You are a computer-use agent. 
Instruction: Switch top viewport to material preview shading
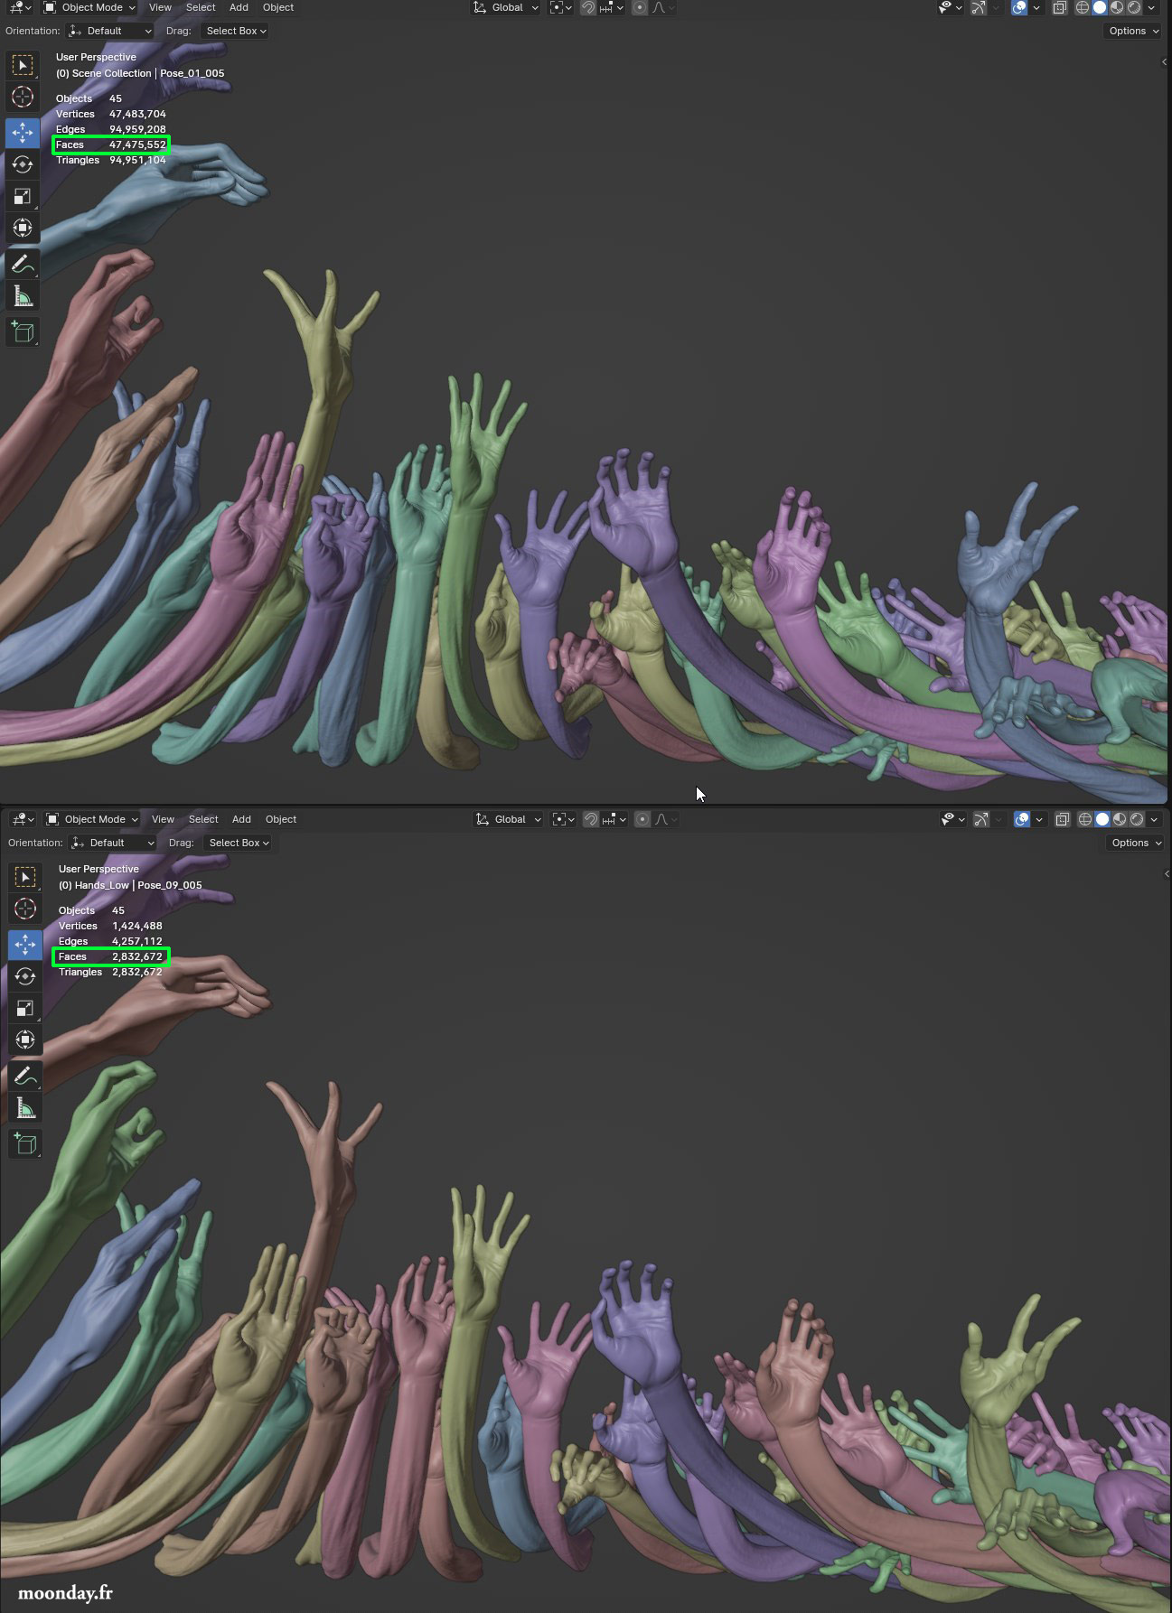tap(1117, 7)
